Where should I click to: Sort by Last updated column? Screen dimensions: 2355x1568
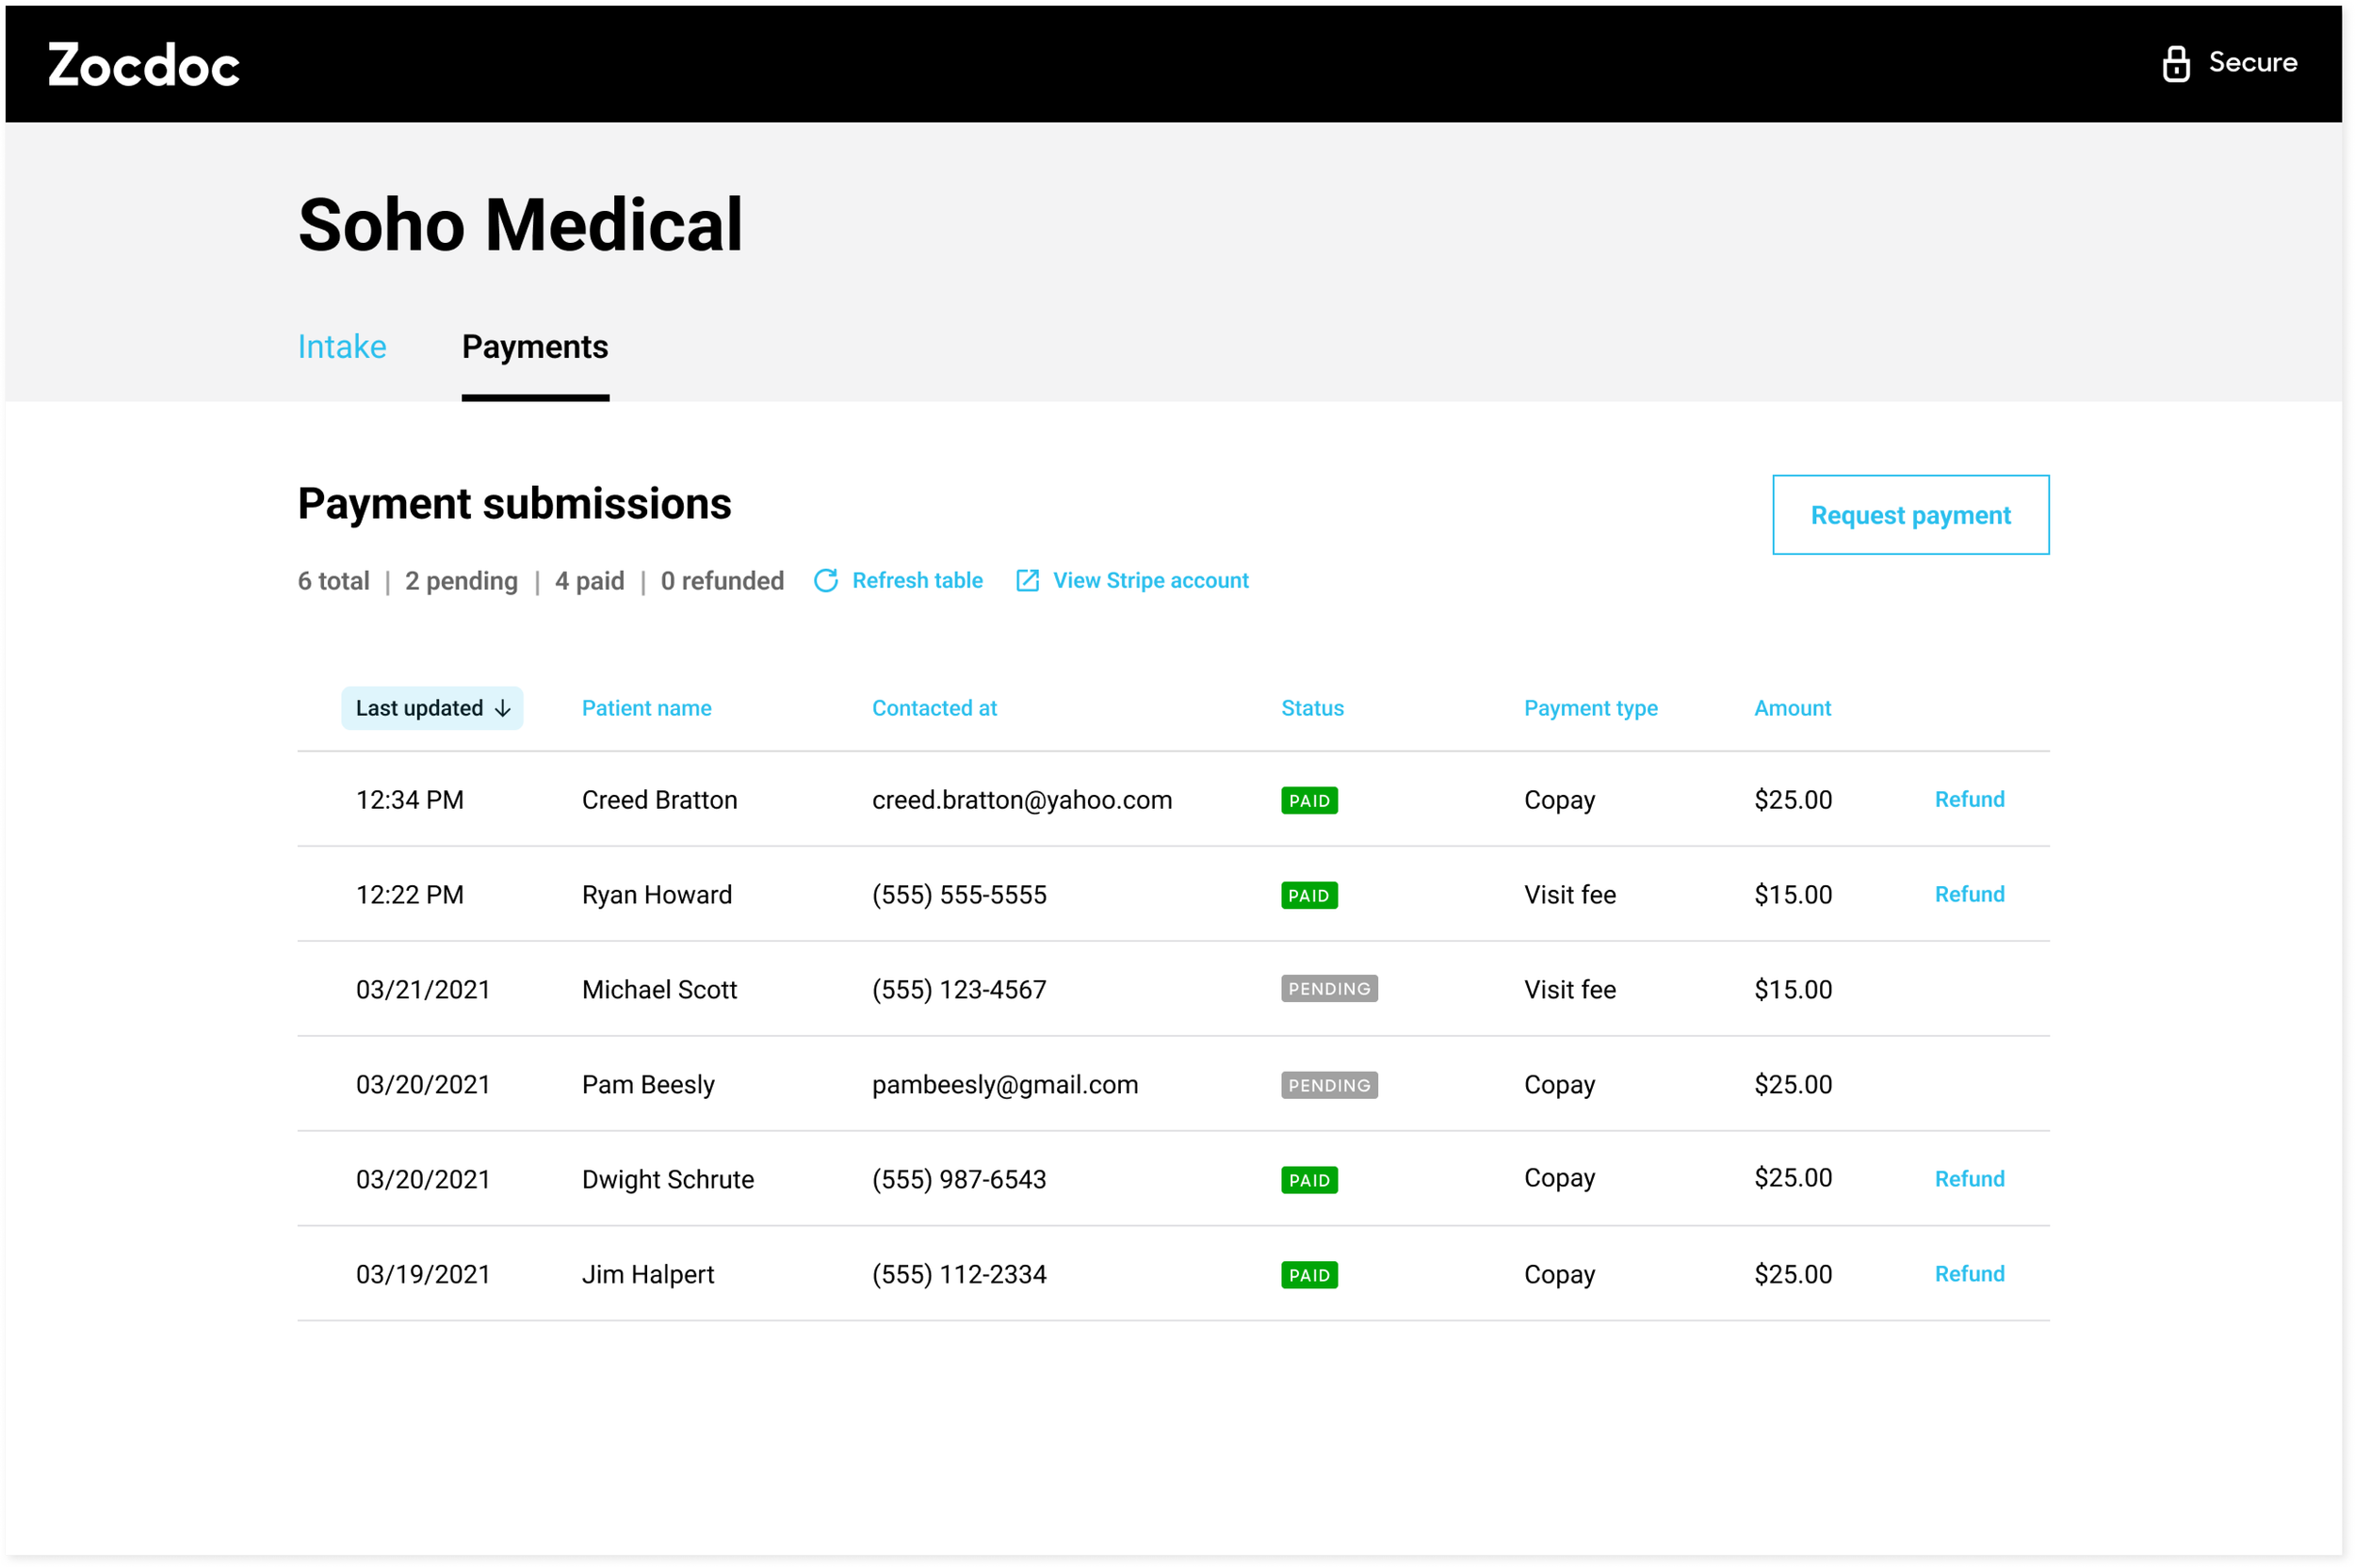pyautogui.click(x=419, y=708)
